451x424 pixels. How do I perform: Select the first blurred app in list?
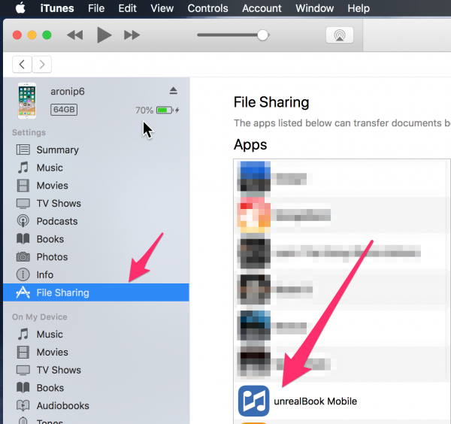point(342,178)
